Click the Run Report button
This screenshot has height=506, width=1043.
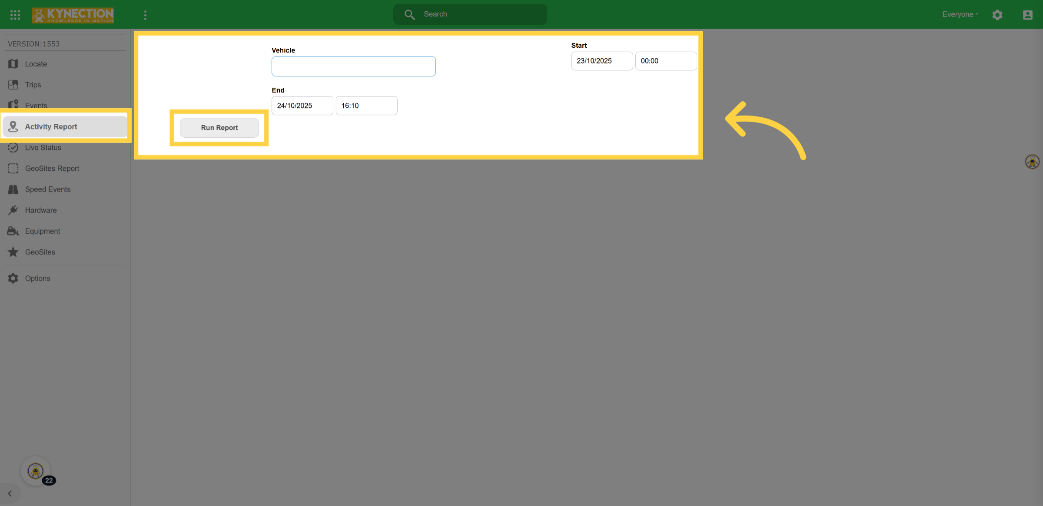point(219,128)
